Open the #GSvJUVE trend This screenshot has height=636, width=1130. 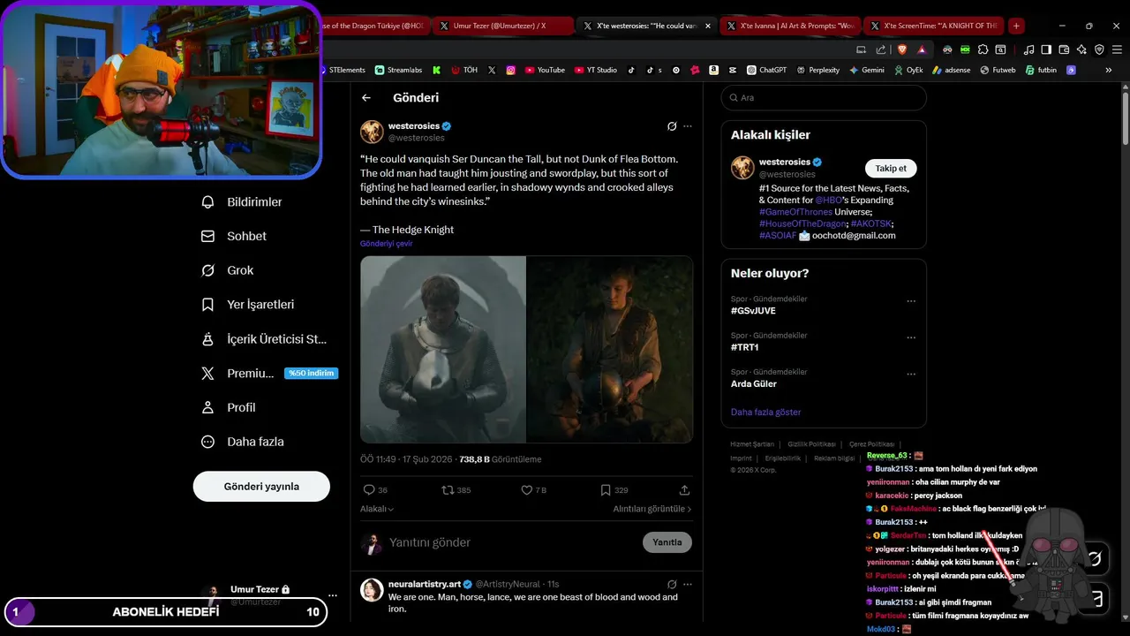click(x=753, y=311)
